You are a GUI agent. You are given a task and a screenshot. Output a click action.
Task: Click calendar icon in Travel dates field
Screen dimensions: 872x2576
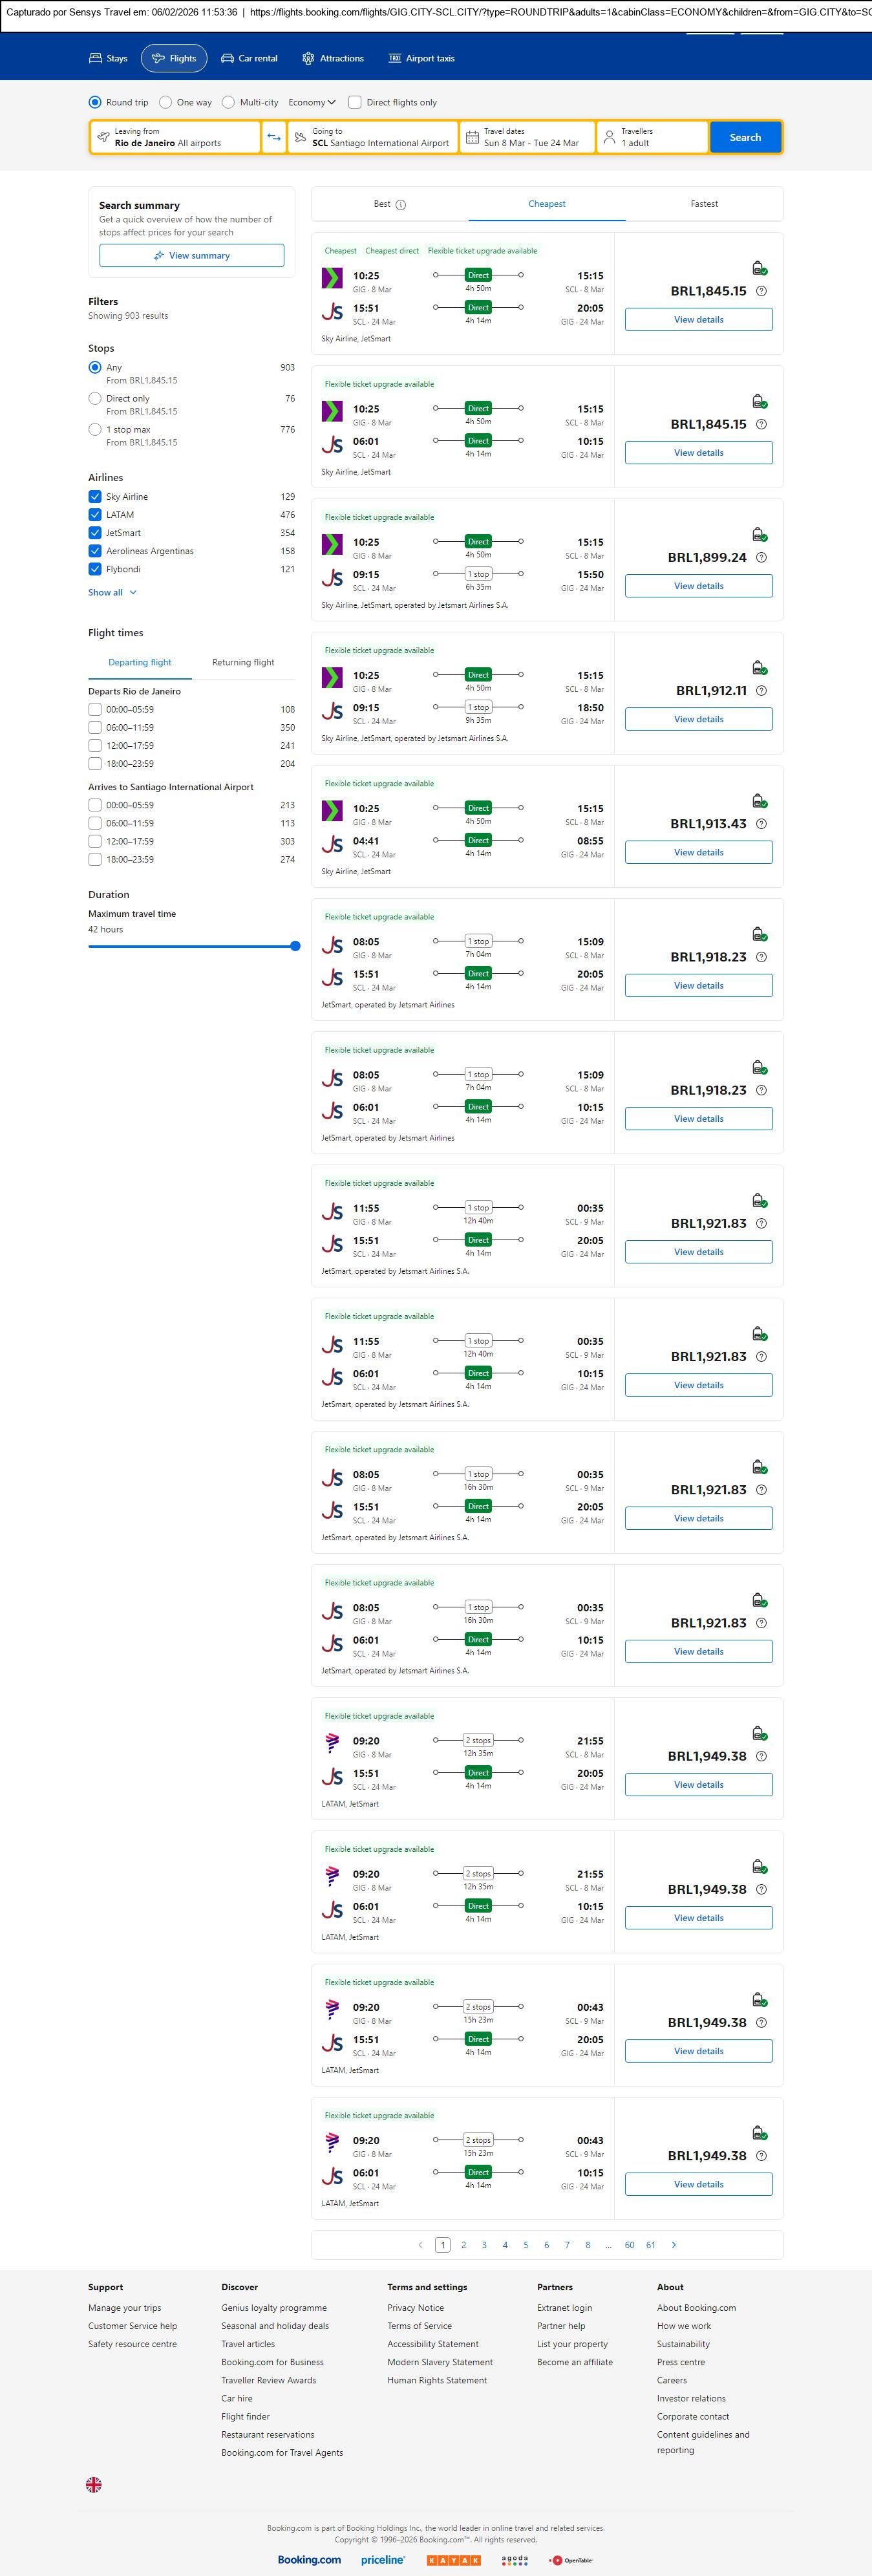(x=473, y=137)
